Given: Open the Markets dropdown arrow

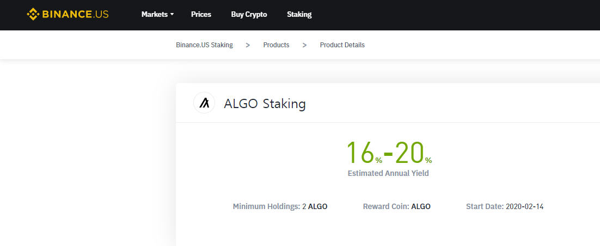Looking at the screenshot, I should [172, 15].
